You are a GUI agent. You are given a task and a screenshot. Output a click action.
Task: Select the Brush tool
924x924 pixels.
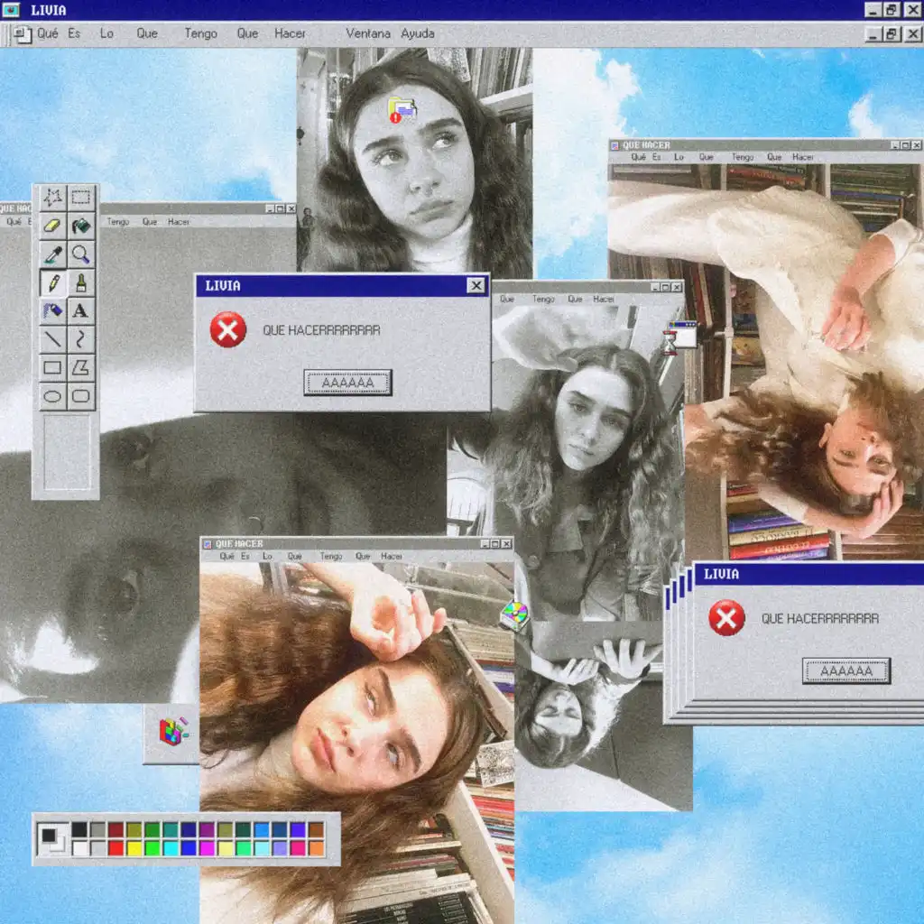click(80, 282)
